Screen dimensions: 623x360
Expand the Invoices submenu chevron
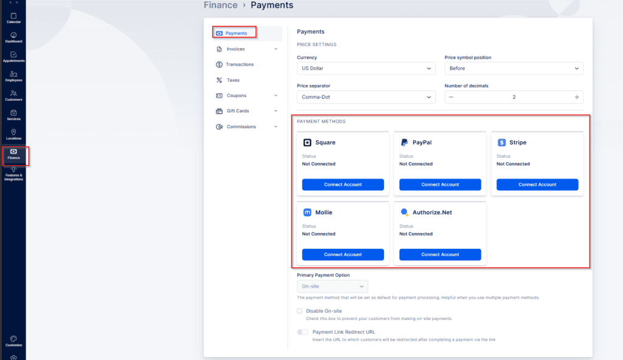click(276, 49)
